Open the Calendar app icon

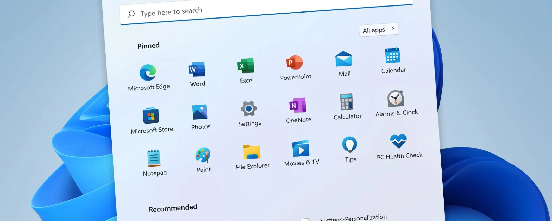coord(392,55)
